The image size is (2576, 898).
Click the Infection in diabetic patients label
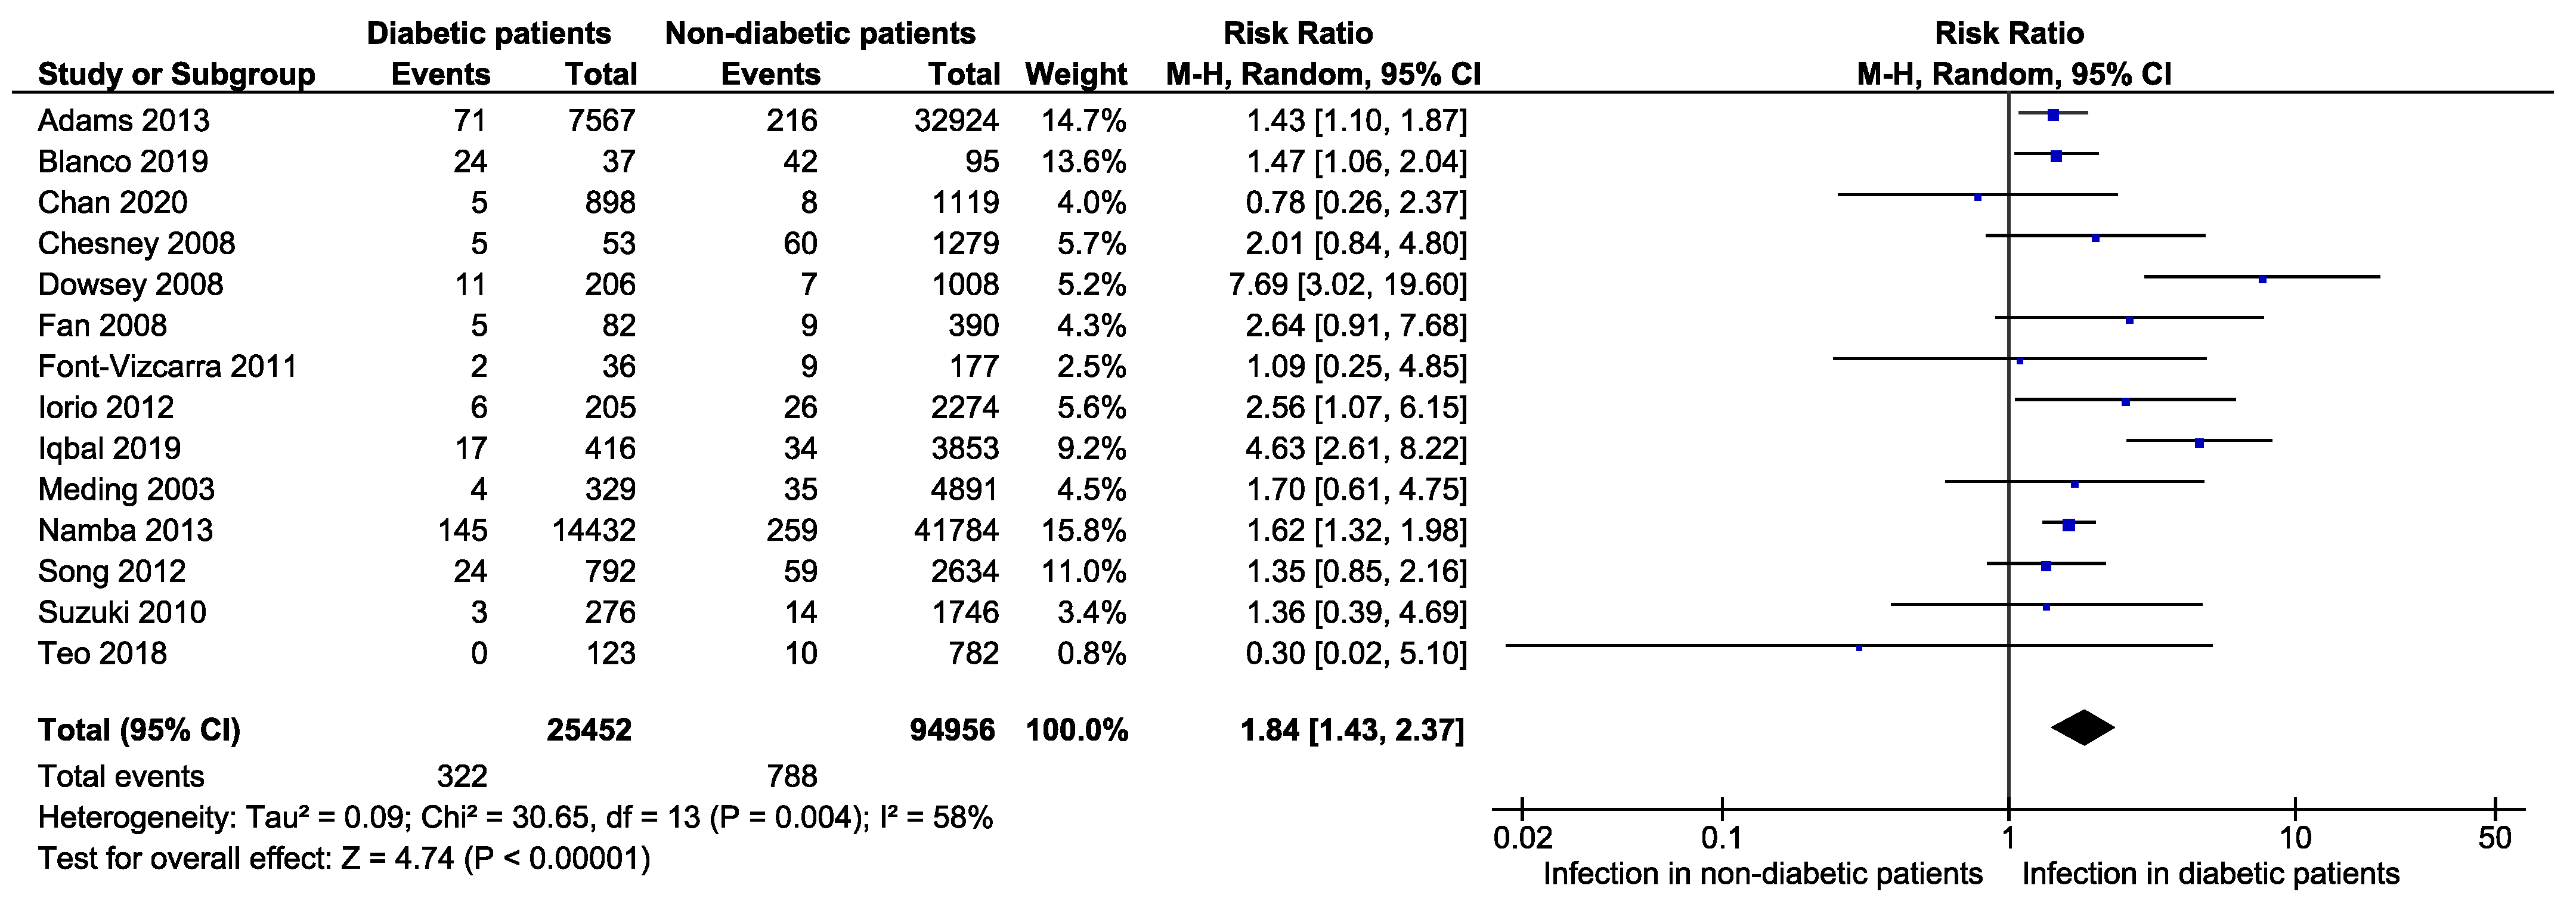tap(2211, 874)
